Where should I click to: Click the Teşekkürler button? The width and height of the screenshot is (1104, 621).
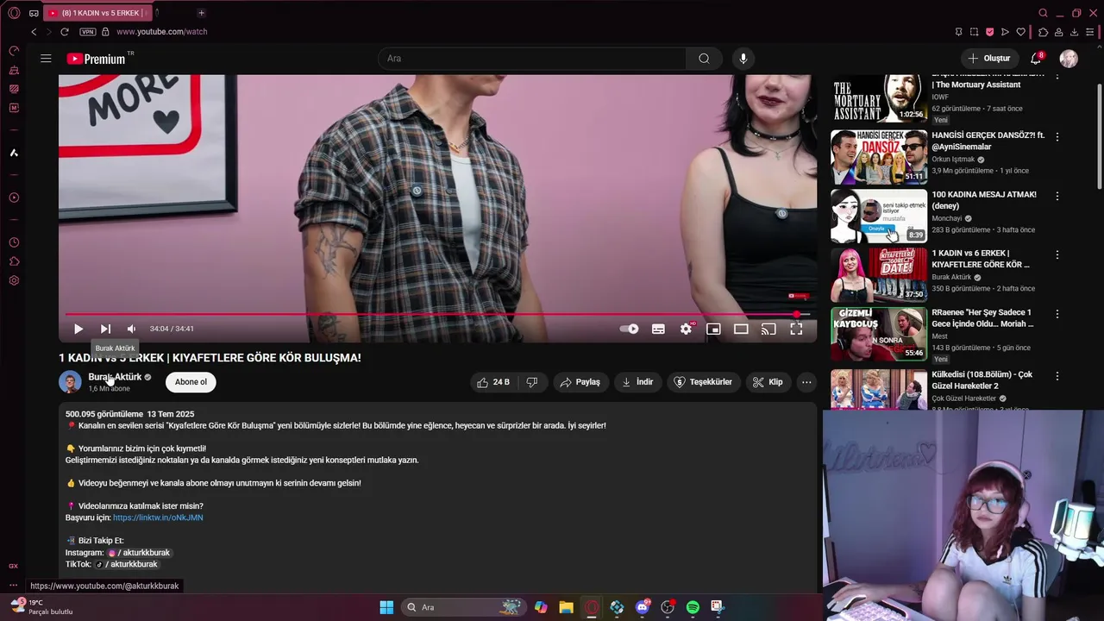coord(703,382)
